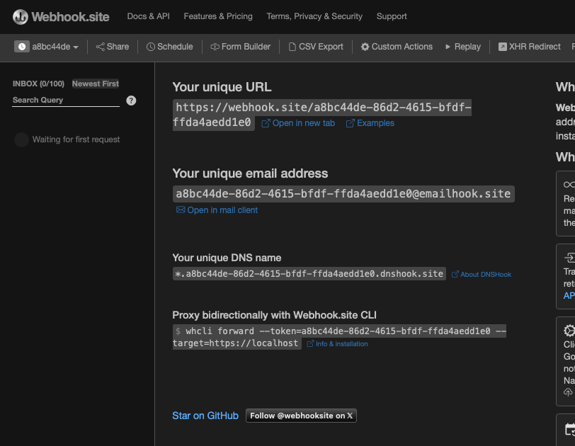Click Open in mail client link
The image size is (575, 446).
click(217, 210)
